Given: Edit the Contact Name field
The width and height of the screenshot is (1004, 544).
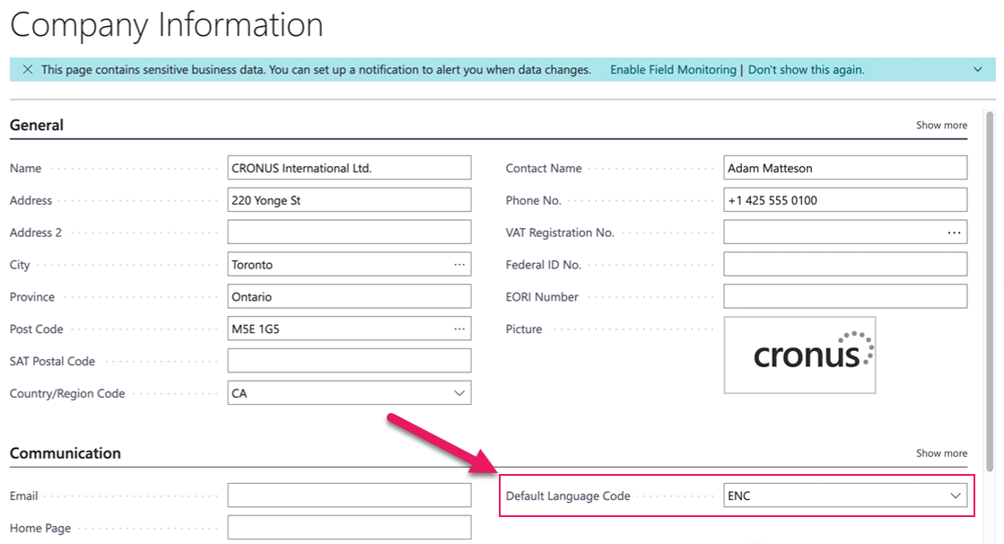Looking at the screenshot, I should coord(844,167).
